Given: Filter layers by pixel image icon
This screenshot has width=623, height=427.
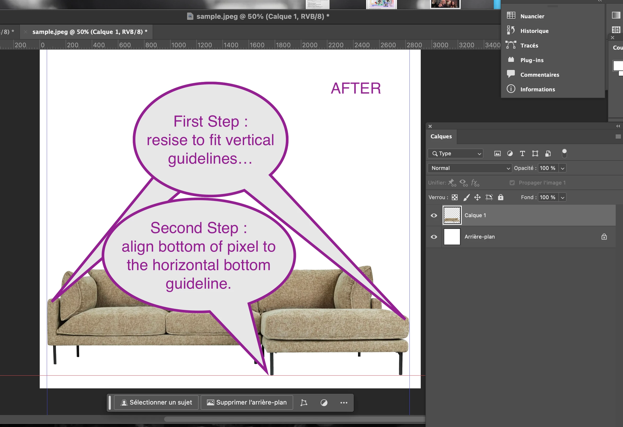Looking at the screenshot, I should pyautogui.click(x=497, y=153).
